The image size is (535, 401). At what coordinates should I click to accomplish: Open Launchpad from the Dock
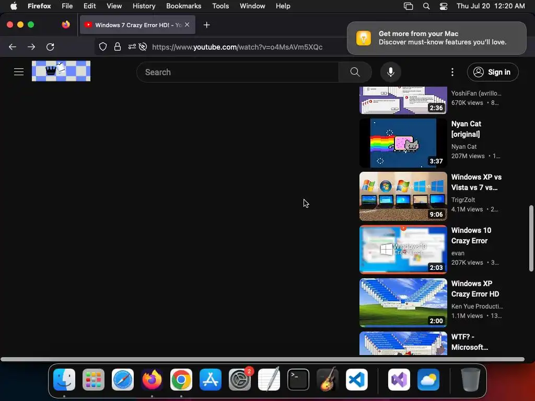tap(94, 380)
